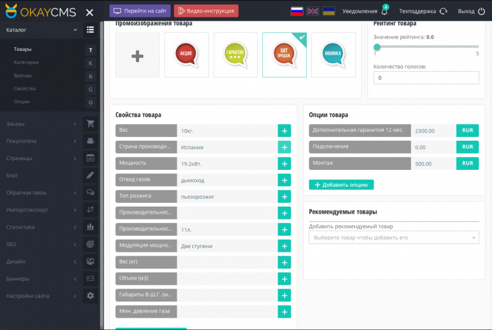Open notifications bell icon
492x330 pixels.
[x=383, y=12]
